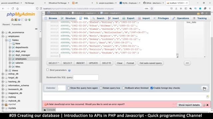
Task: Bookmark this page with star icon
Action: 152,9
